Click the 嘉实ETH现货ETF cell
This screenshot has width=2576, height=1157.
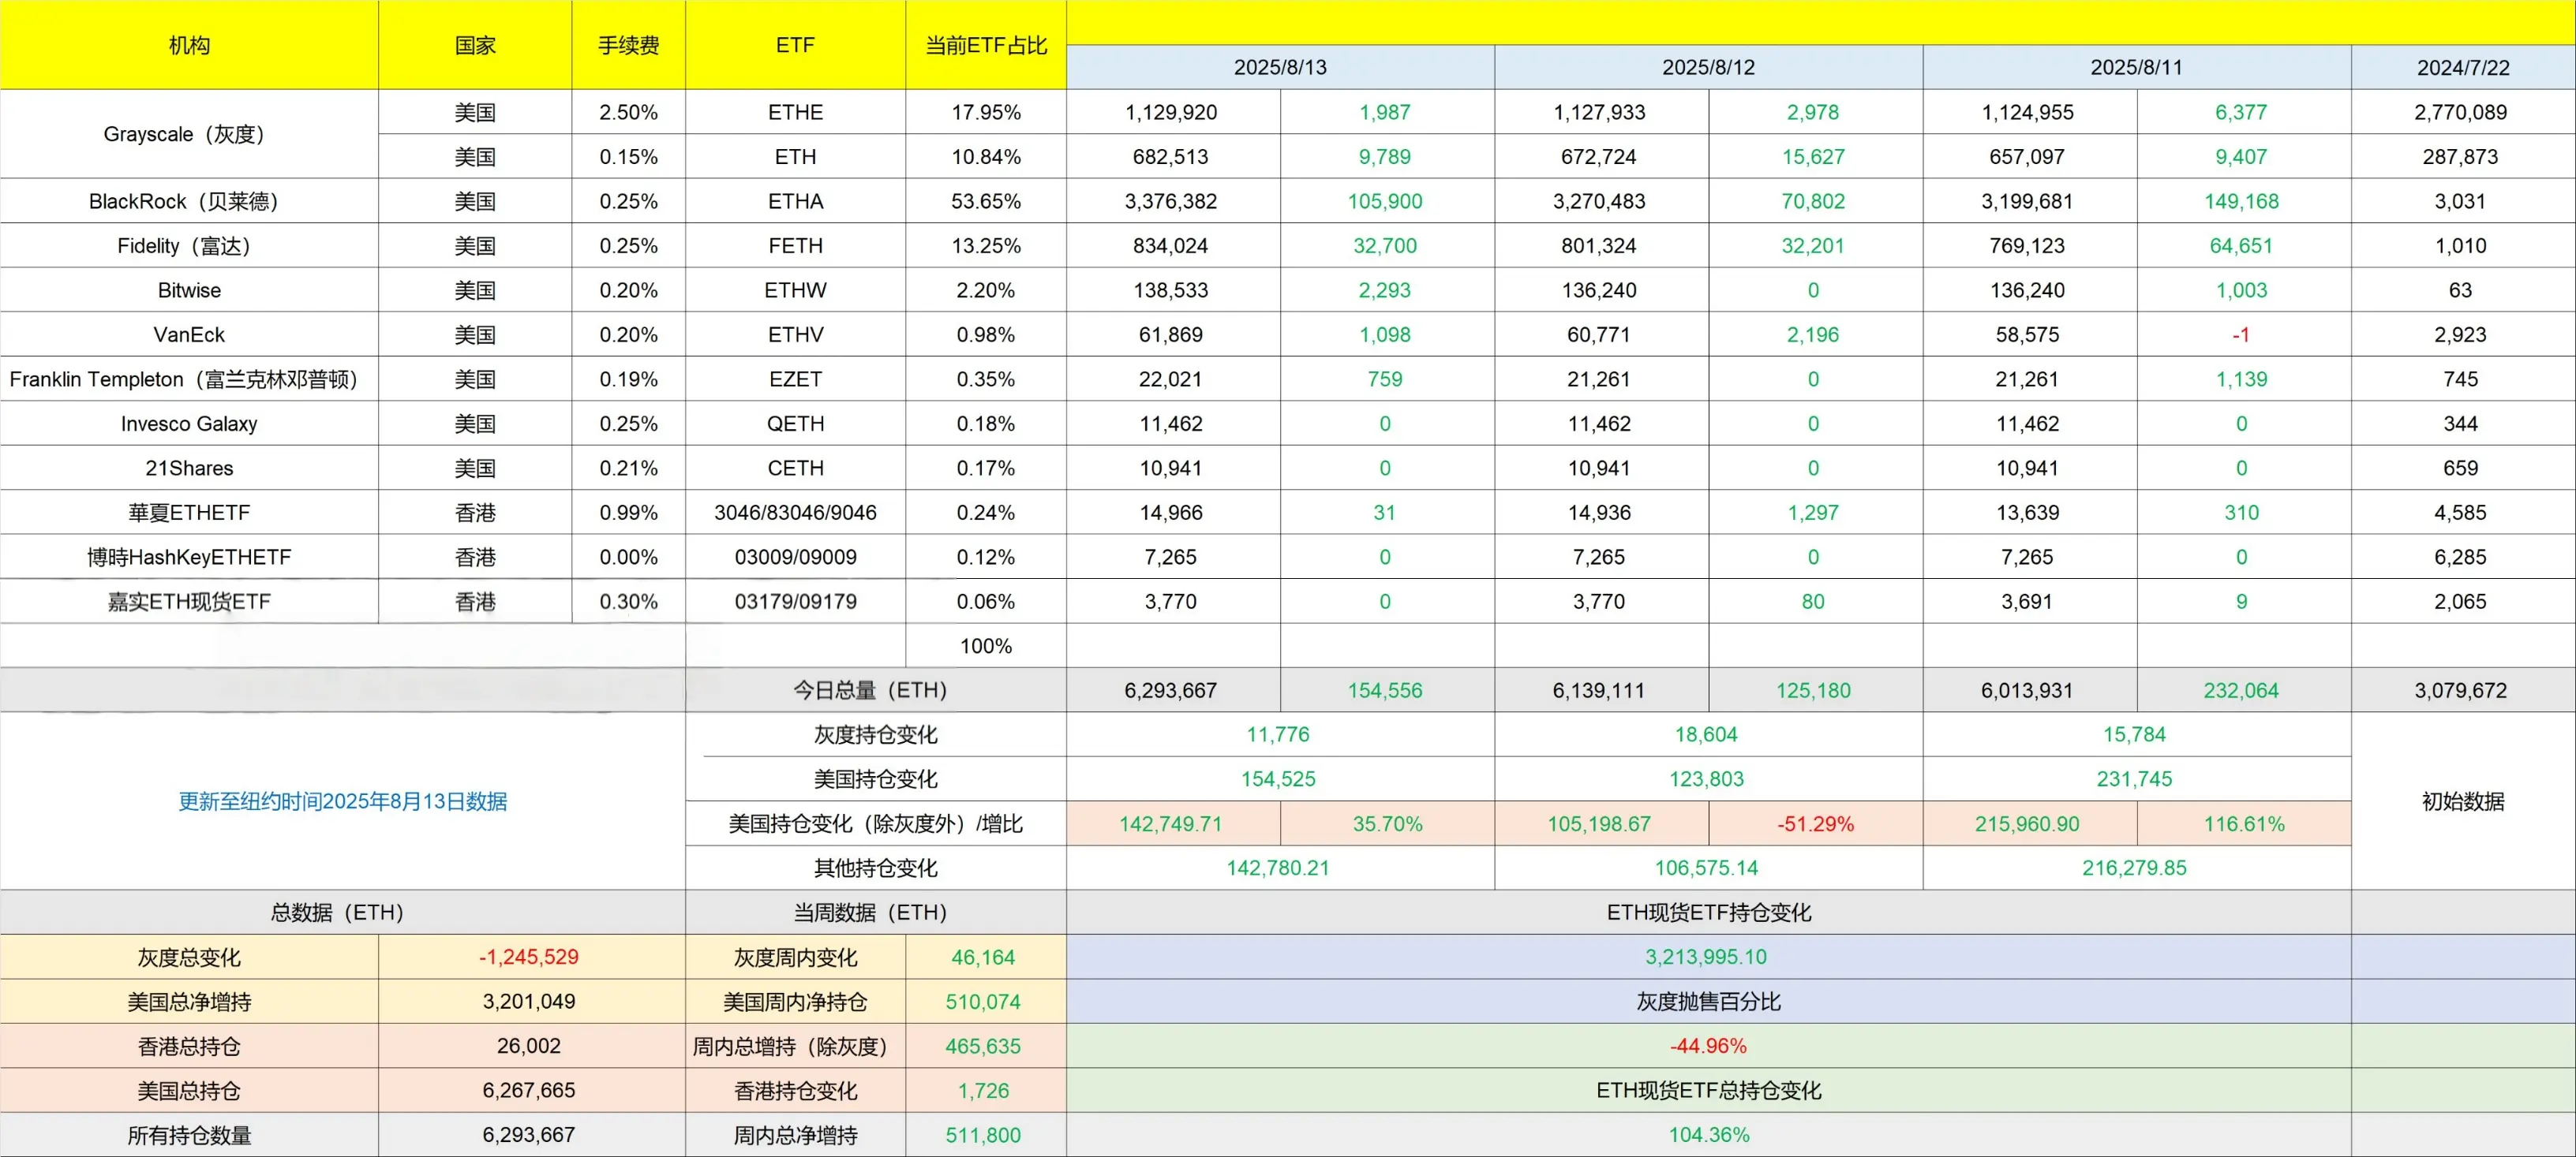pos(189,602)
